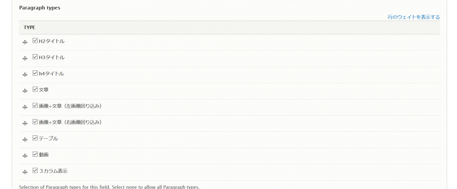The height and width of the screenshot is (189, 457).
Task: Click drag handle icon for 3カラム表示 row
Action: tap(25, 172)
